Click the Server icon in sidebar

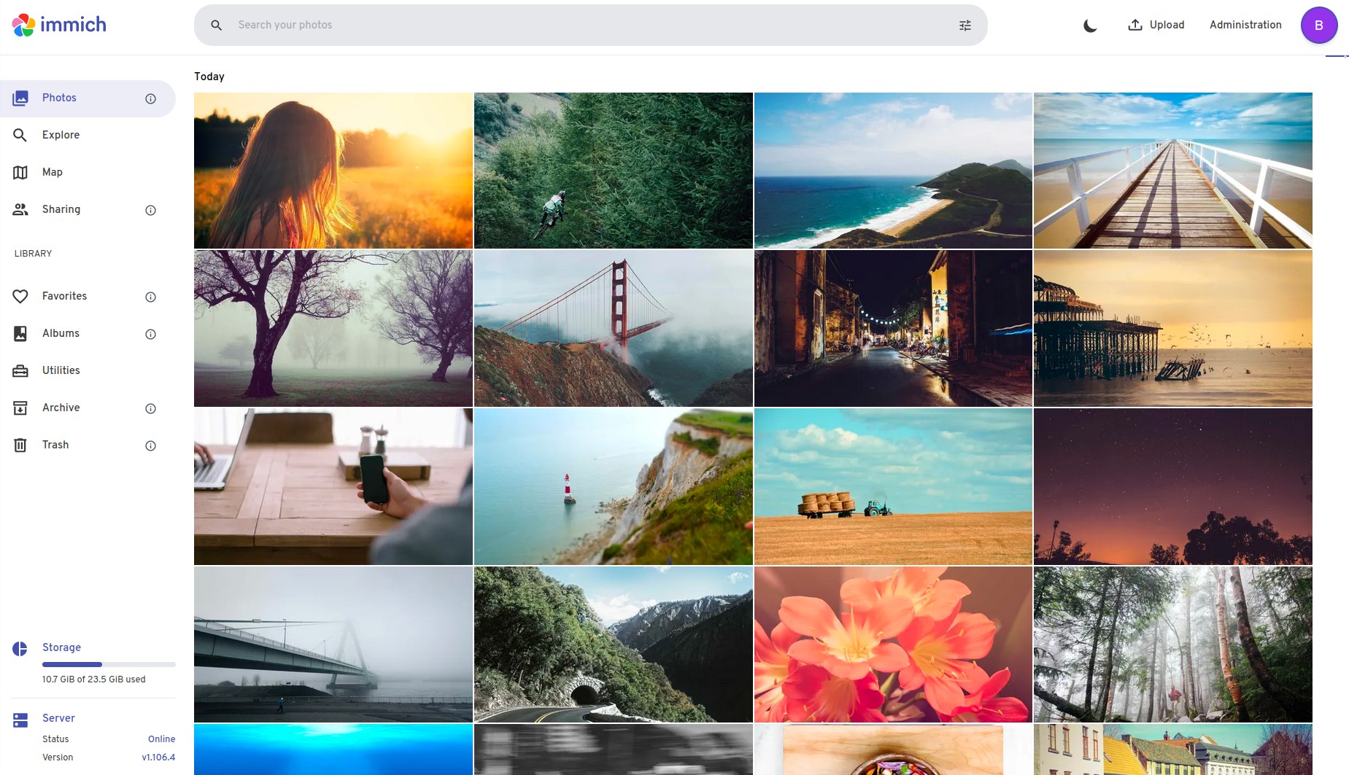point(20,720)
